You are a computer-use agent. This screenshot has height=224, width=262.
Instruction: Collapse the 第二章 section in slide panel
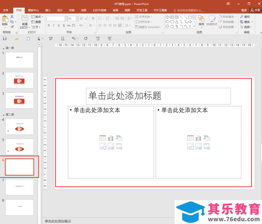3,115
